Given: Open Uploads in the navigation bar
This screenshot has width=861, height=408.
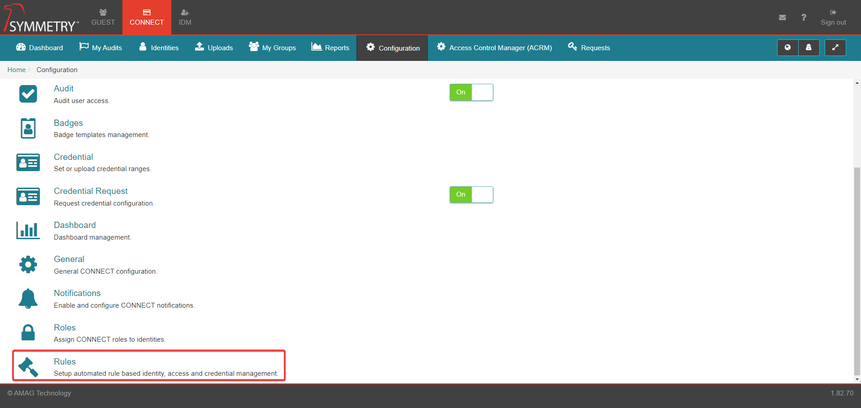Looking at the screenshot, I should 213,47.
